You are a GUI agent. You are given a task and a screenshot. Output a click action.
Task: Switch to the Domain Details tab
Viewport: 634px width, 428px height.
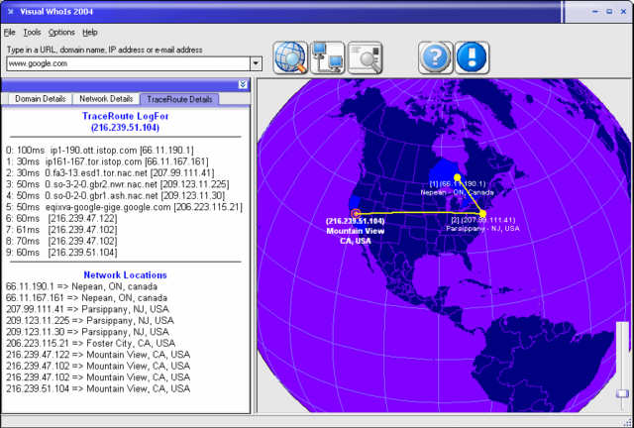point(40,99)
